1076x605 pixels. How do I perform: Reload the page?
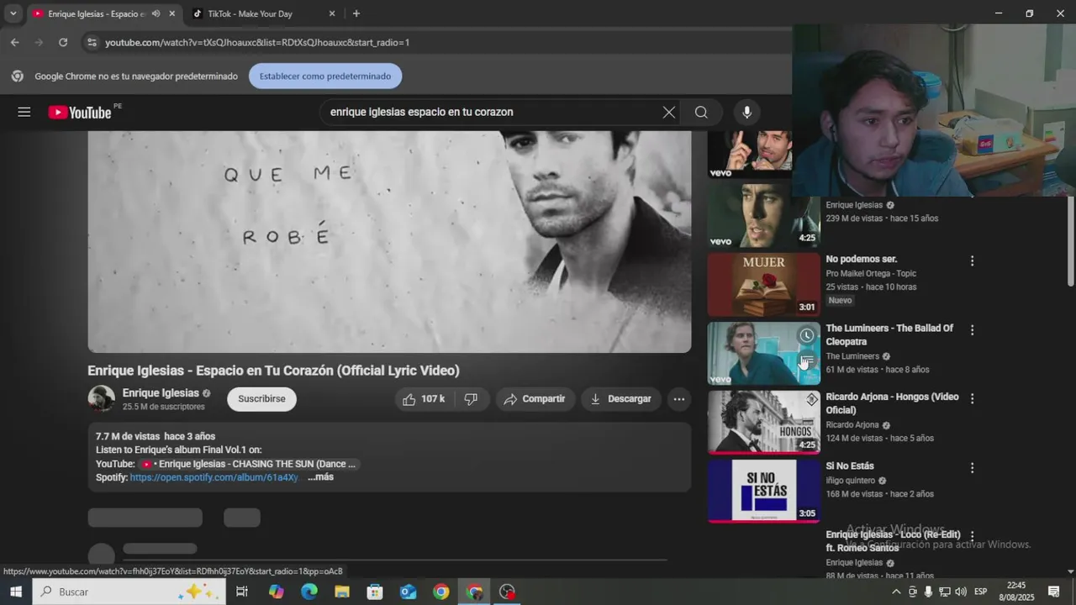tap(63, 42)
